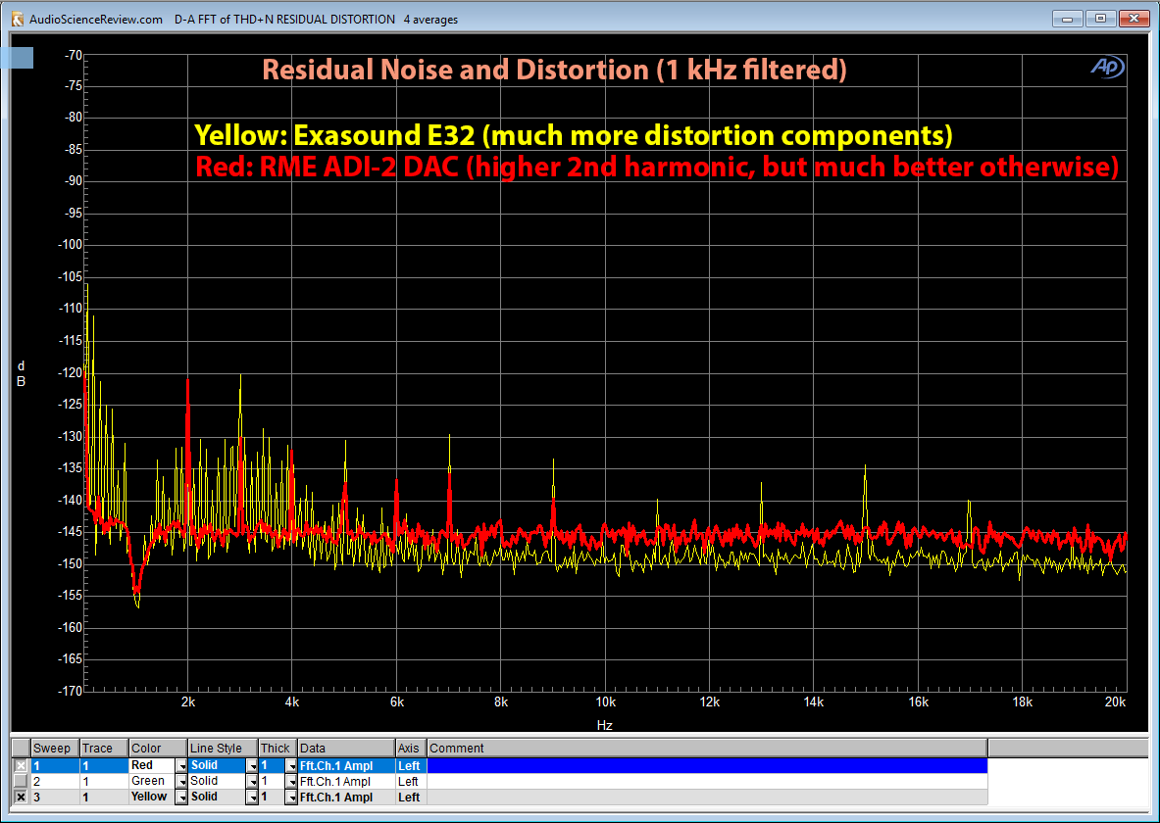Click the 'Left' axis cell of sweep 3
The width and height of the screenshot is (1160, 823).
411,798
